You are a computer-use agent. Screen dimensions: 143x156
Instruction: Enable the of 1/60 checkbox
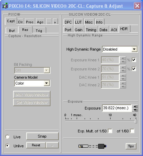pyautogui.click(x=132, y=131)
